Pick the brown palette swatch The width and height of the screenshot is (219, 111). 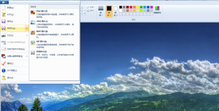(127, 11)
